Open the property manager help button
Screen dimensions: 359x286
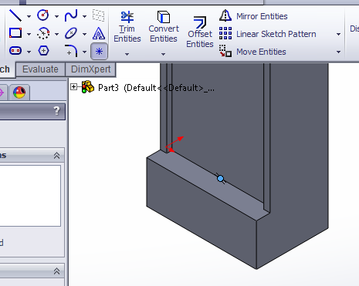click(x=56, y=111)
